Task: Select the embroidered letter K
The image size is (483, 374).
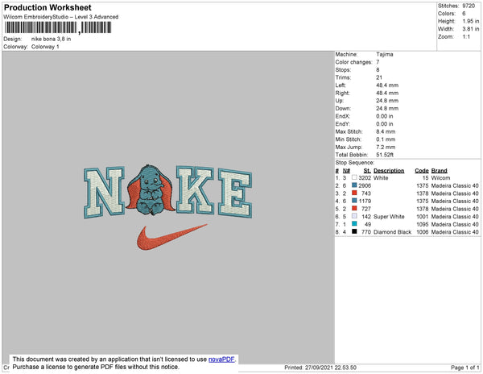Action: (195, 189)
